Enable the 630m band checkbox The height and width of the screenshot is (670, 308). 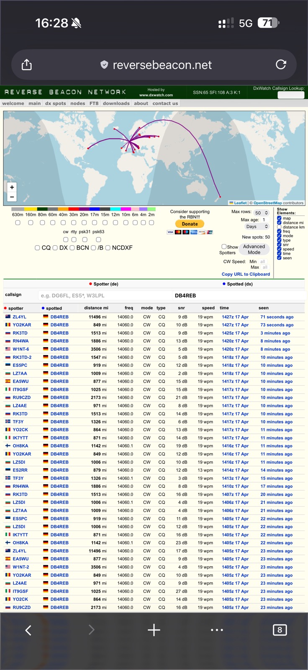[x=18, y=223]
